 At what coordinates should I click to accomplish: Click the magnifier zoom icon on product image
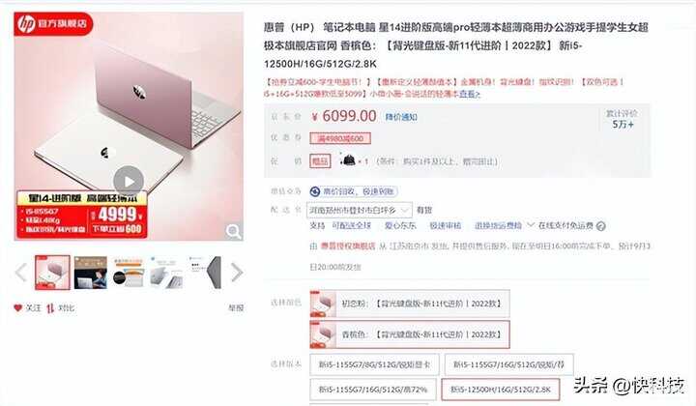(x=234, y=231)
